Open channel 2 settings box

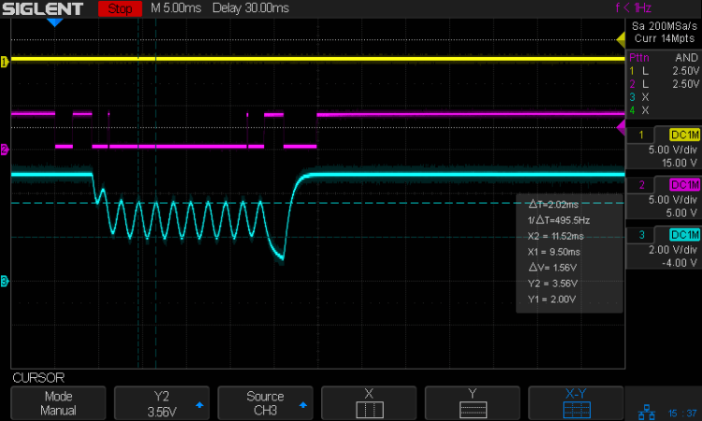(x=664, y=198)
